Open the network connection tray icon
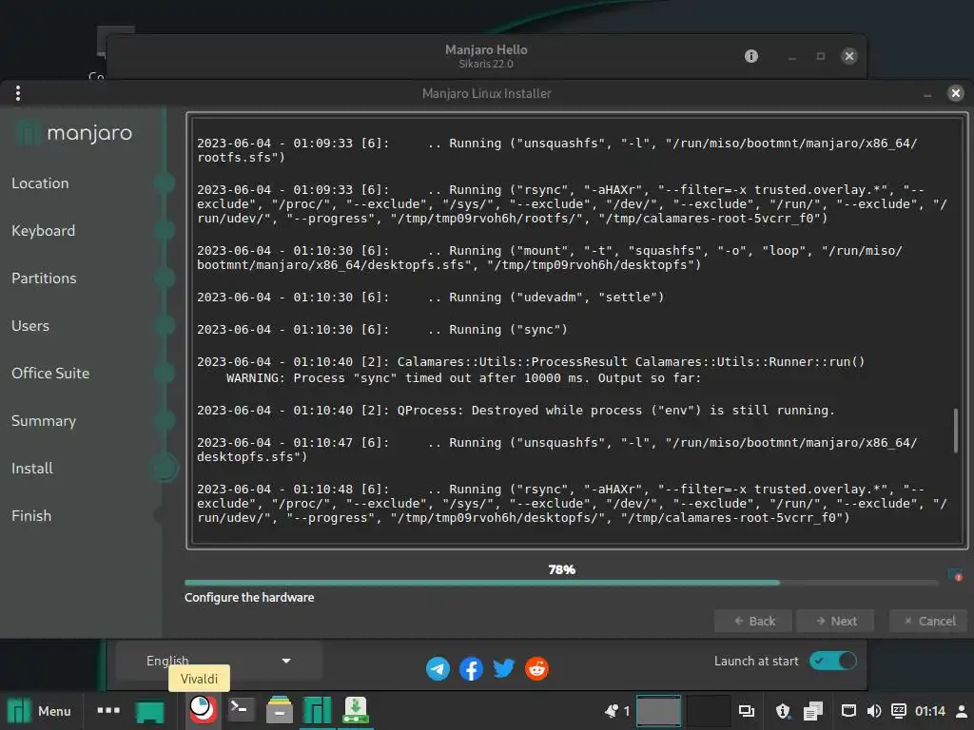Viewport: 974px width, 730px height. point(848,711)
